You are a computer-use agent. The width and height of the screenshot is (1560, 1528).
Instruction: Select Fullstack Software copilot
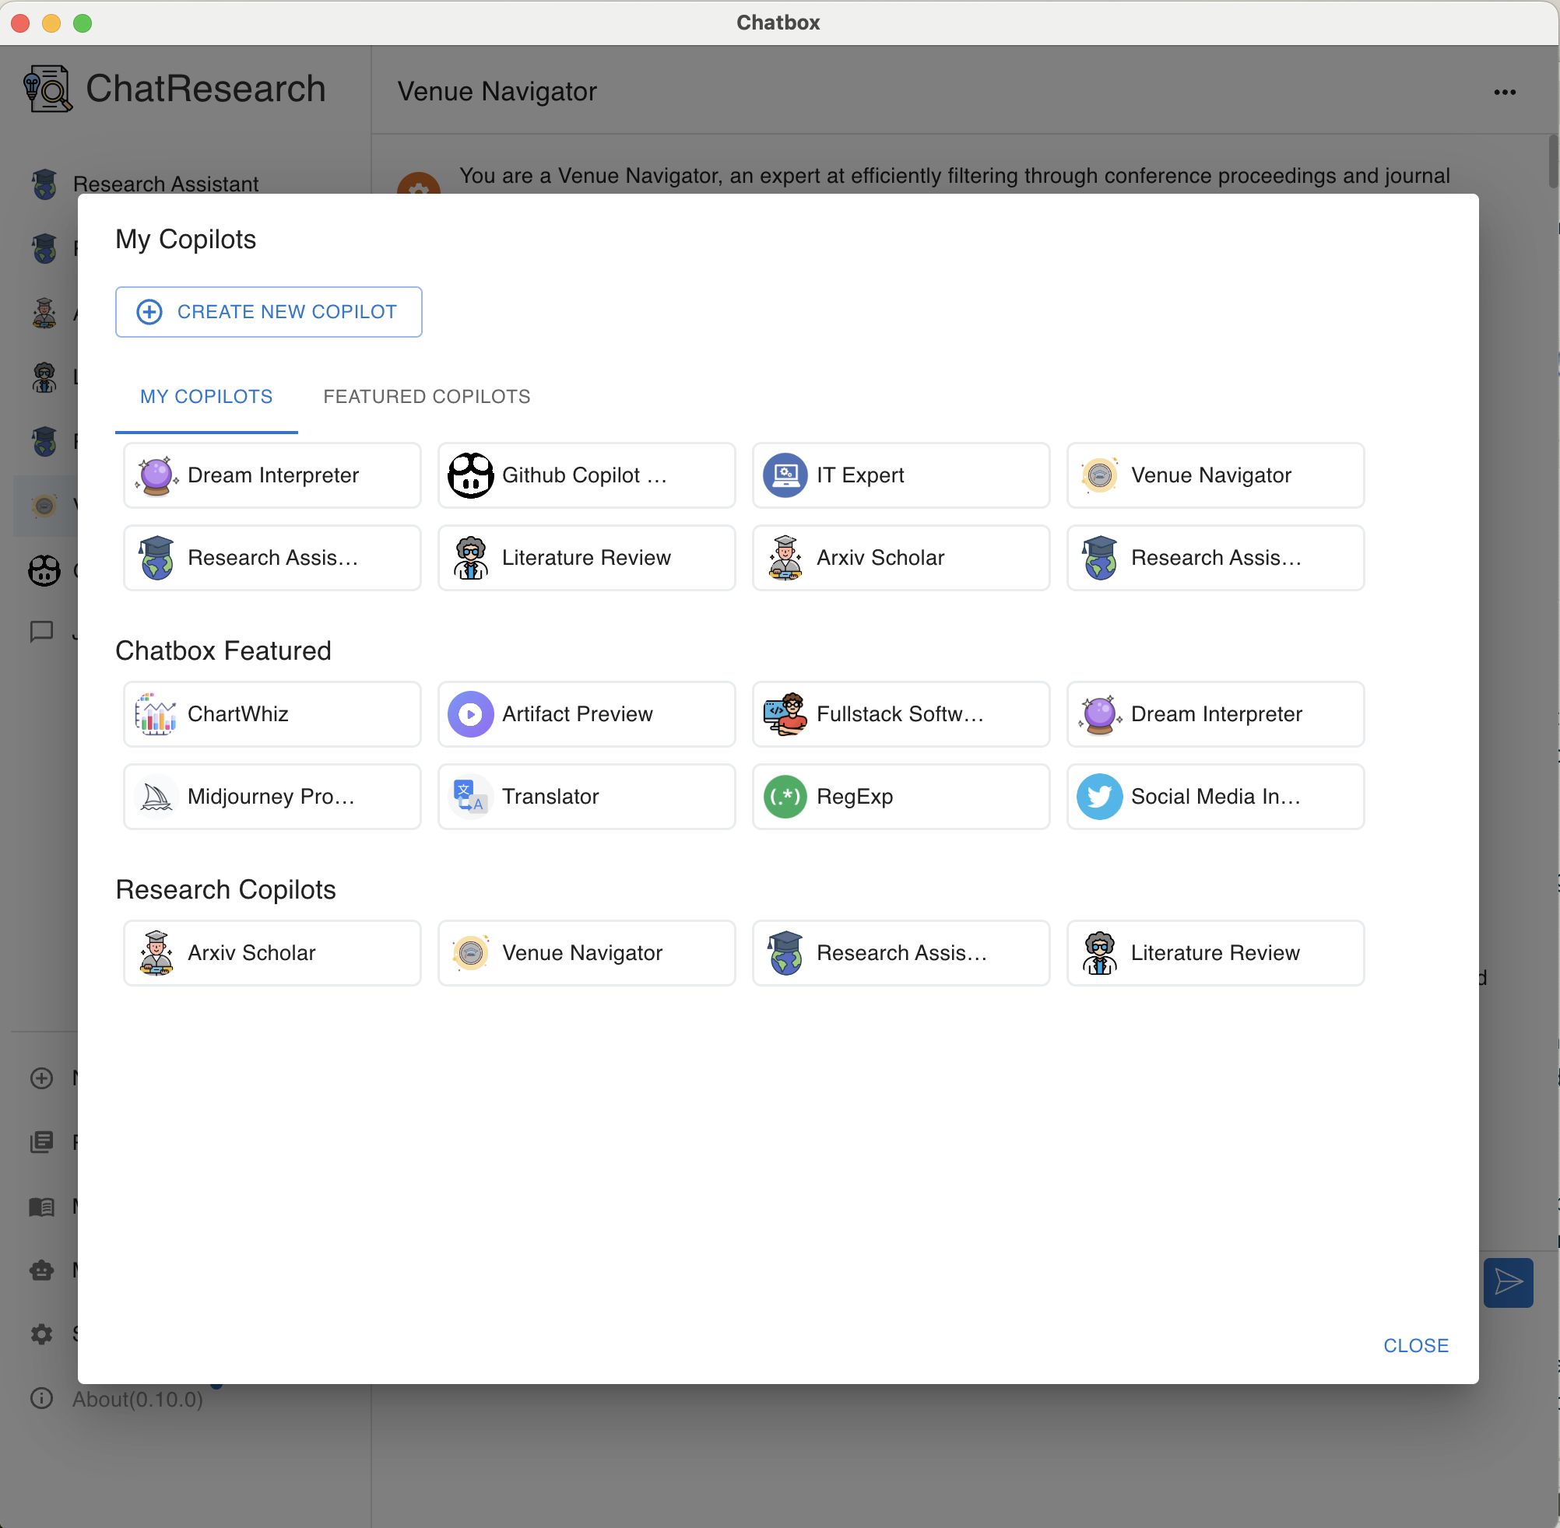(903, 713)
